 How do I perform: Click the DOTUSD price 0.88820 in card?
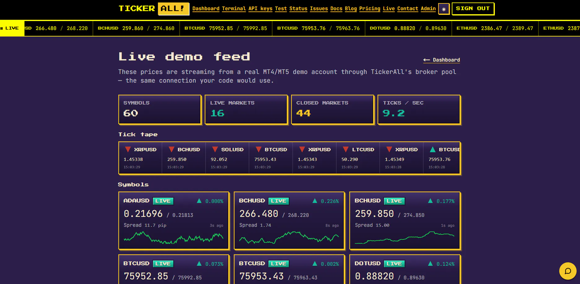coord(374,276)
